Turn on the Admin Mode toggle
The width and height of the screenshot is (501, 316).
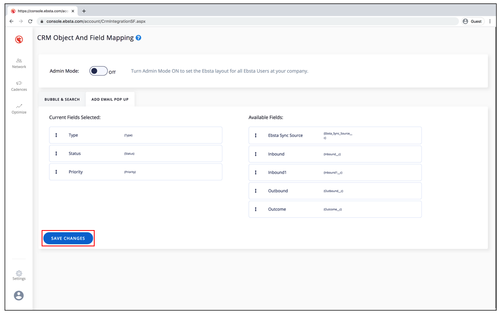tap(98, 71)
